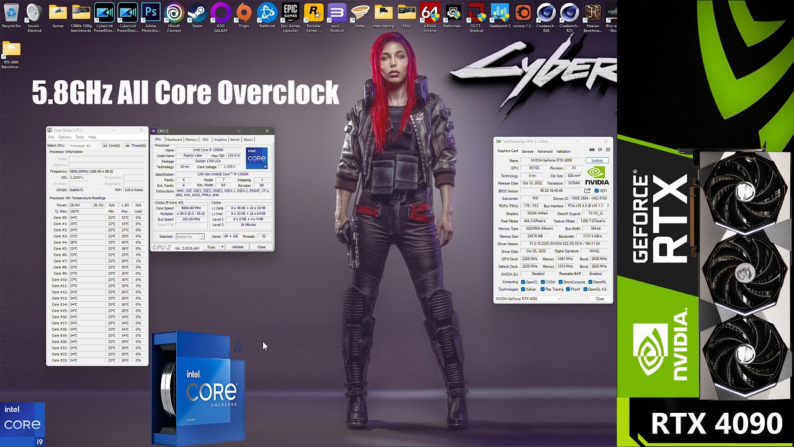Launch Rockstar Games desktop icon
The height and width of the screenshot is (447, 794).
[x=314, y=16]
